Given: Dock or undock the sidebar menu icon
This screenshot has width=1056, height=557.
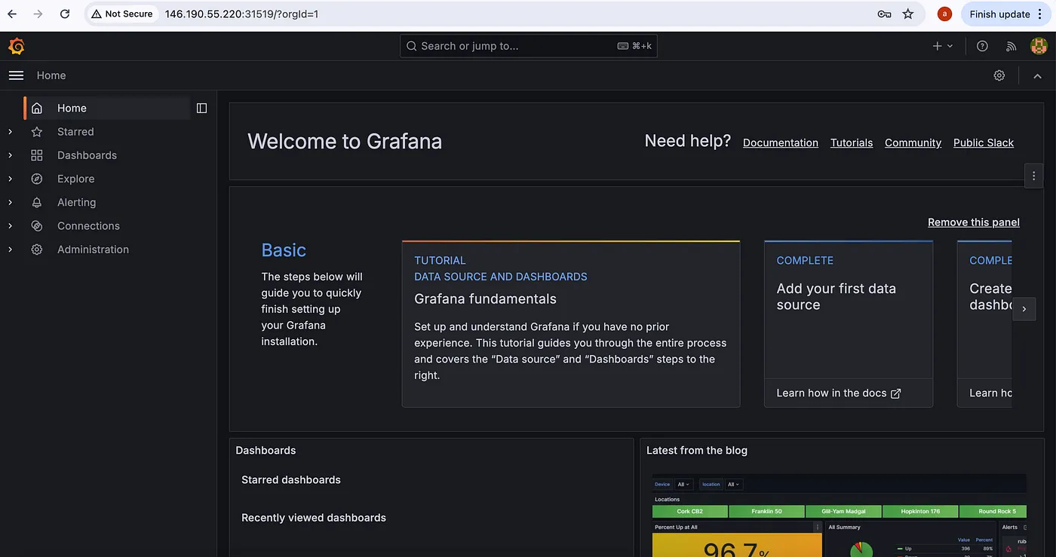Looking at the screenshot, I should (201, 109).
